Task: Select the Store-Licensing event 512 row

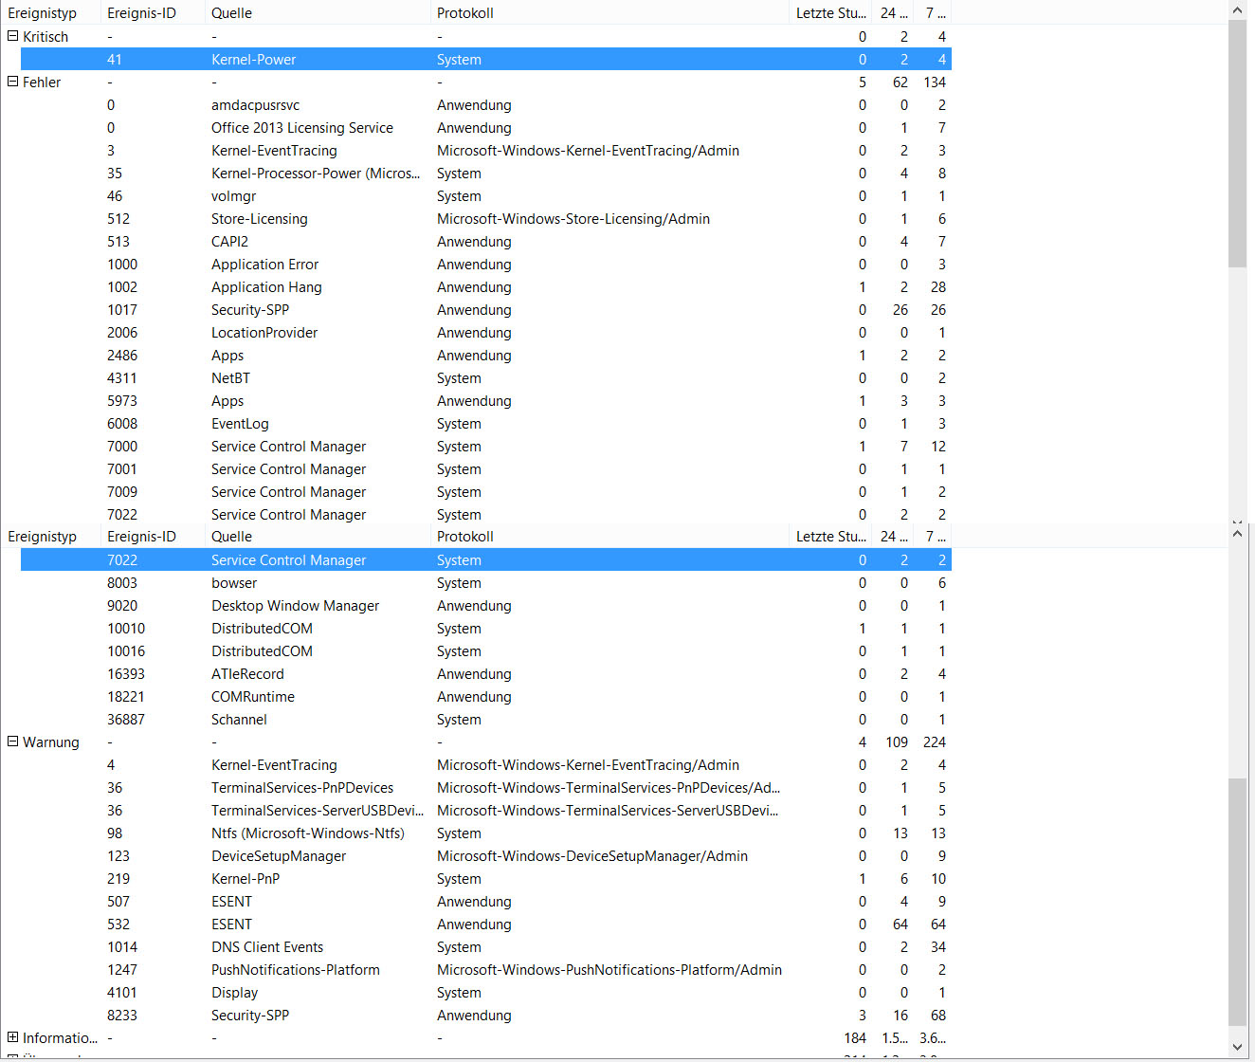Action: click(485, 218)
